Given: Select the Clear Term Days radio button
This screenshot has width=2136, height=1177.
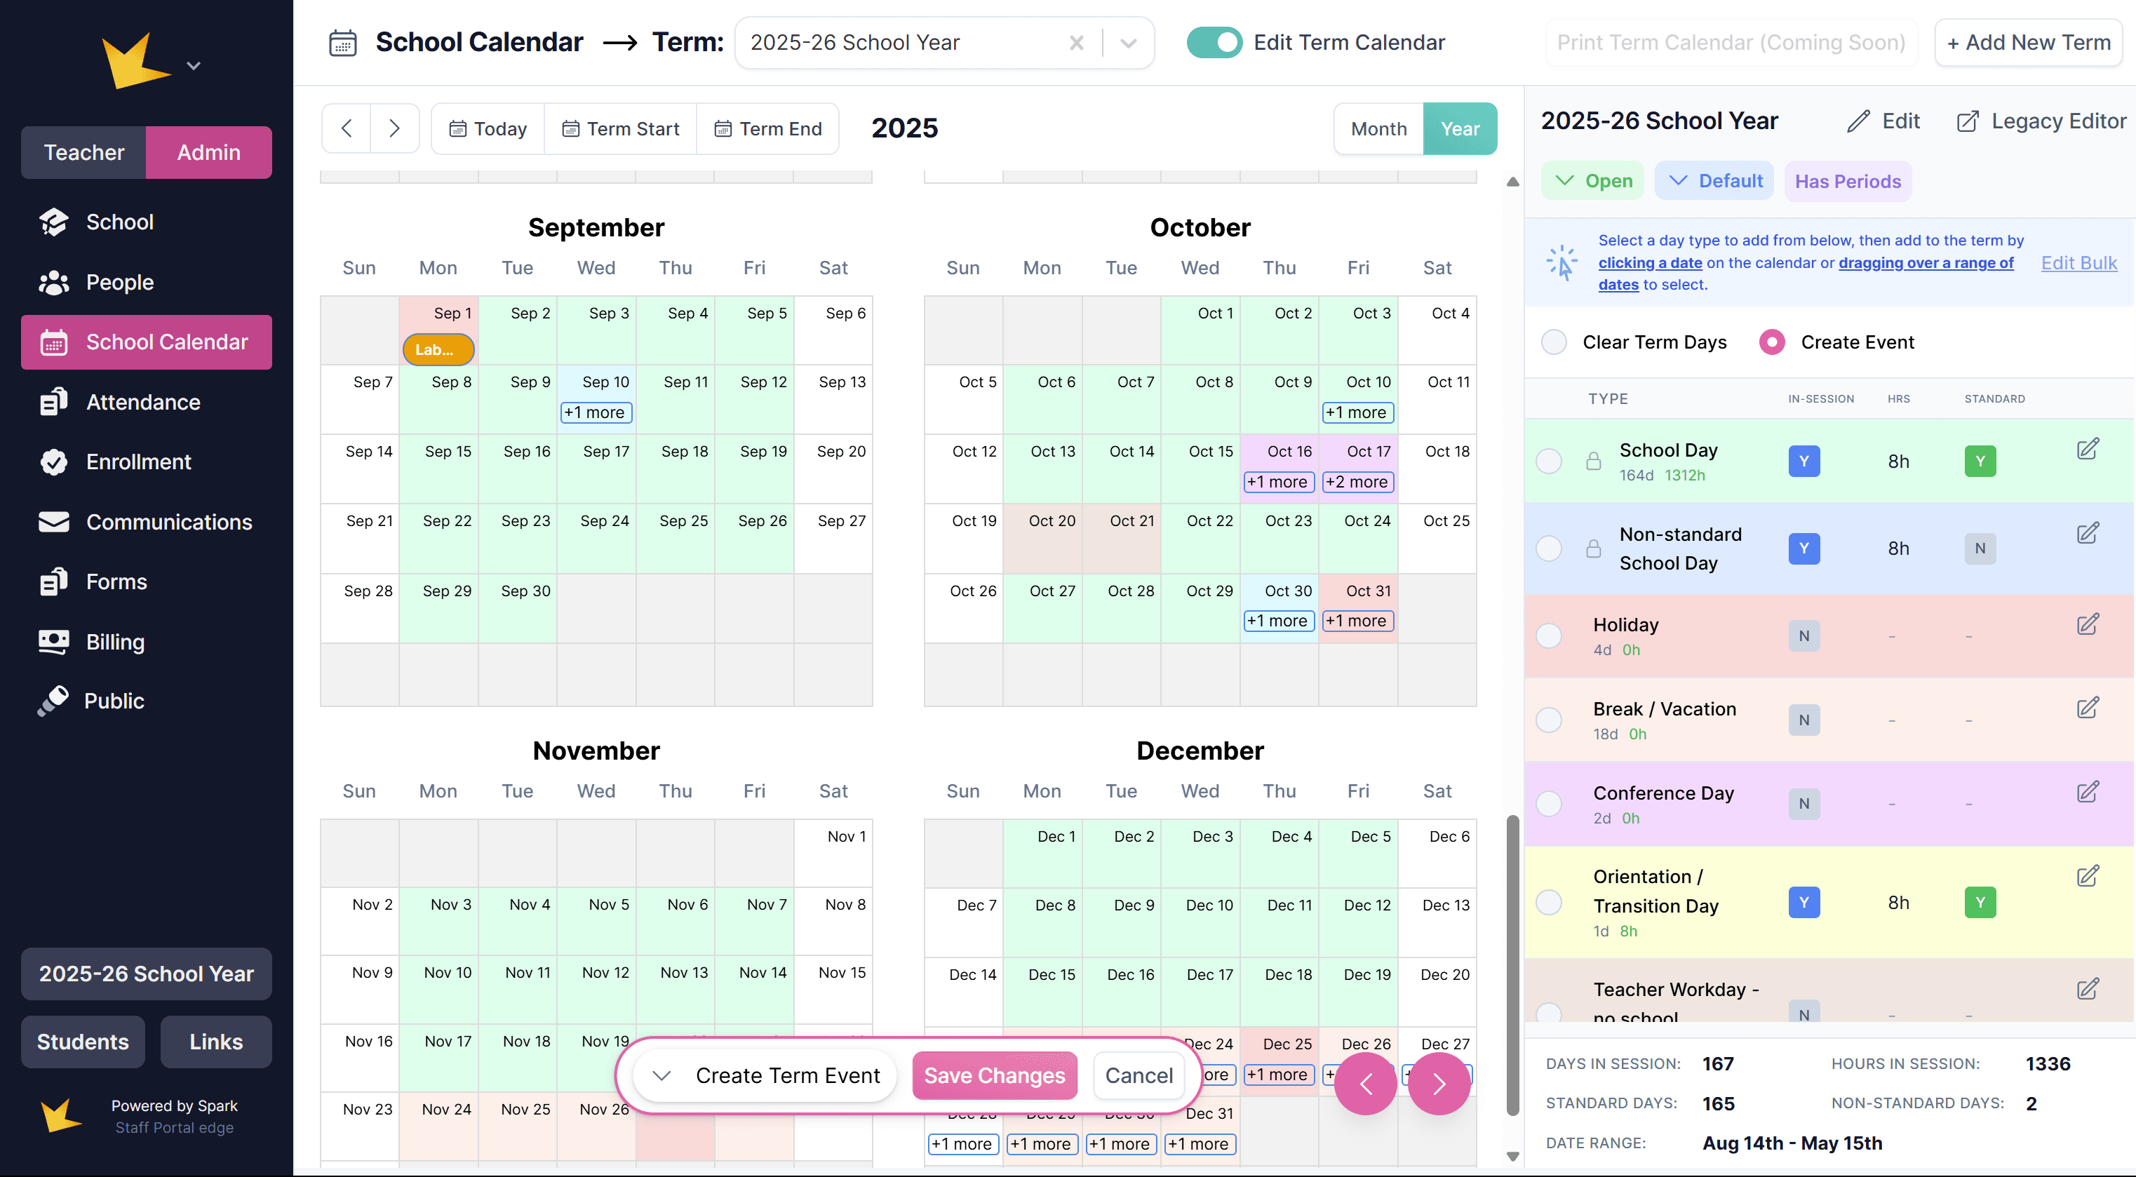Looking at the screenshot, I should pos(1553,342).
